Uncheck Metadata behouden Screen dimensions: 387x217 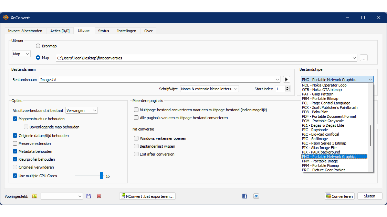point(15,151)
